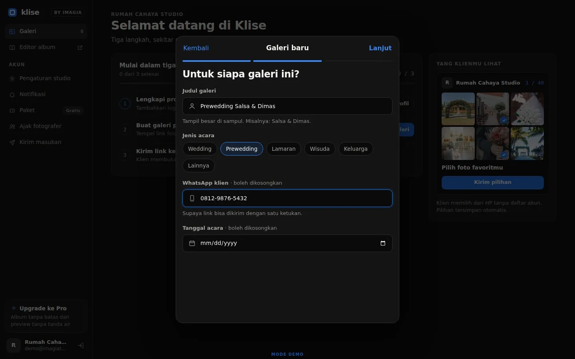The width and height of the screenshot is (575, 359).
Task: Click sparkle icon next to Upgrade ke Pro
Action: (x=14, y=308)
